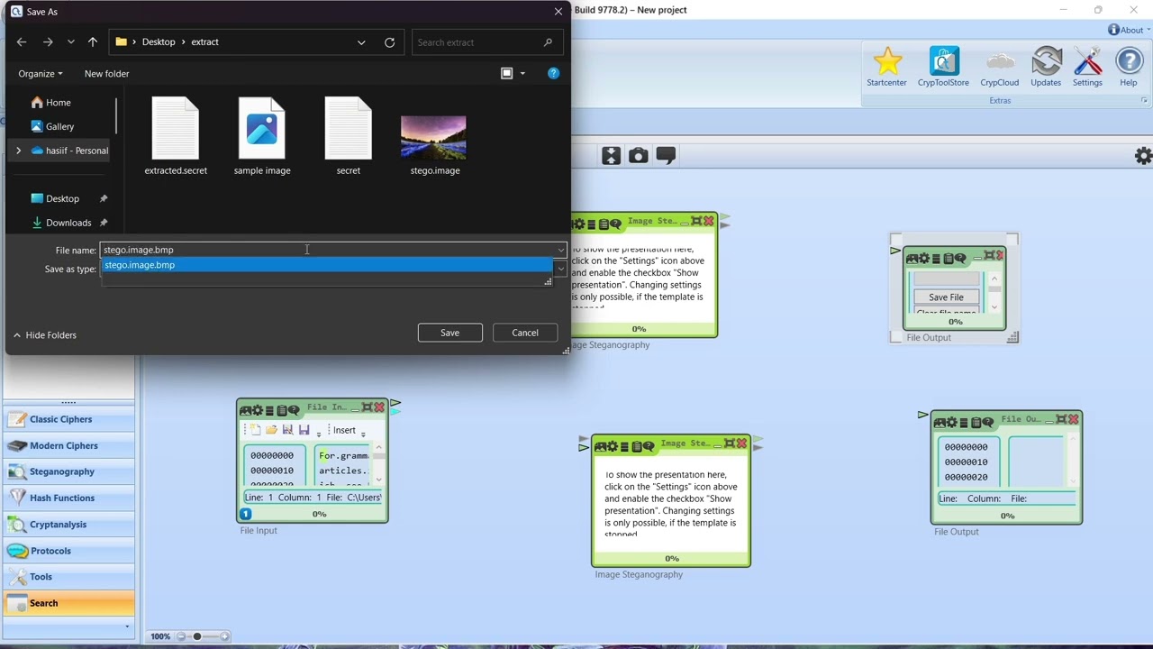Click the speech bubble comment icon in toolbar
The height and width of the screenshot is (649, 1153).
tap(666, 156)
